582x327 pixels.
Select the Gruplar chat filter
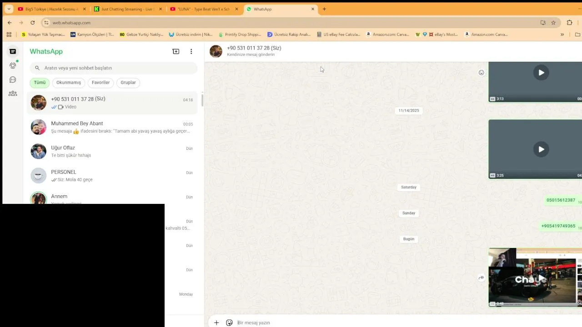click(128, 83)
